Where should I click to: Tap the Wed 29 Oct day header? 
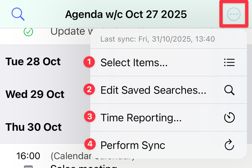pos(35,94)
